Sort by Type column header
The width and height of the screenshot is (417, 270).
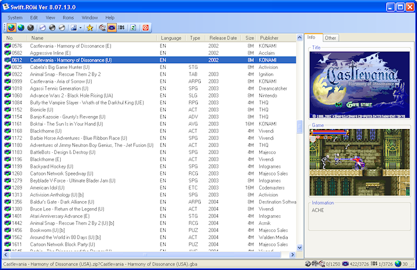click(x=195, y=38)
